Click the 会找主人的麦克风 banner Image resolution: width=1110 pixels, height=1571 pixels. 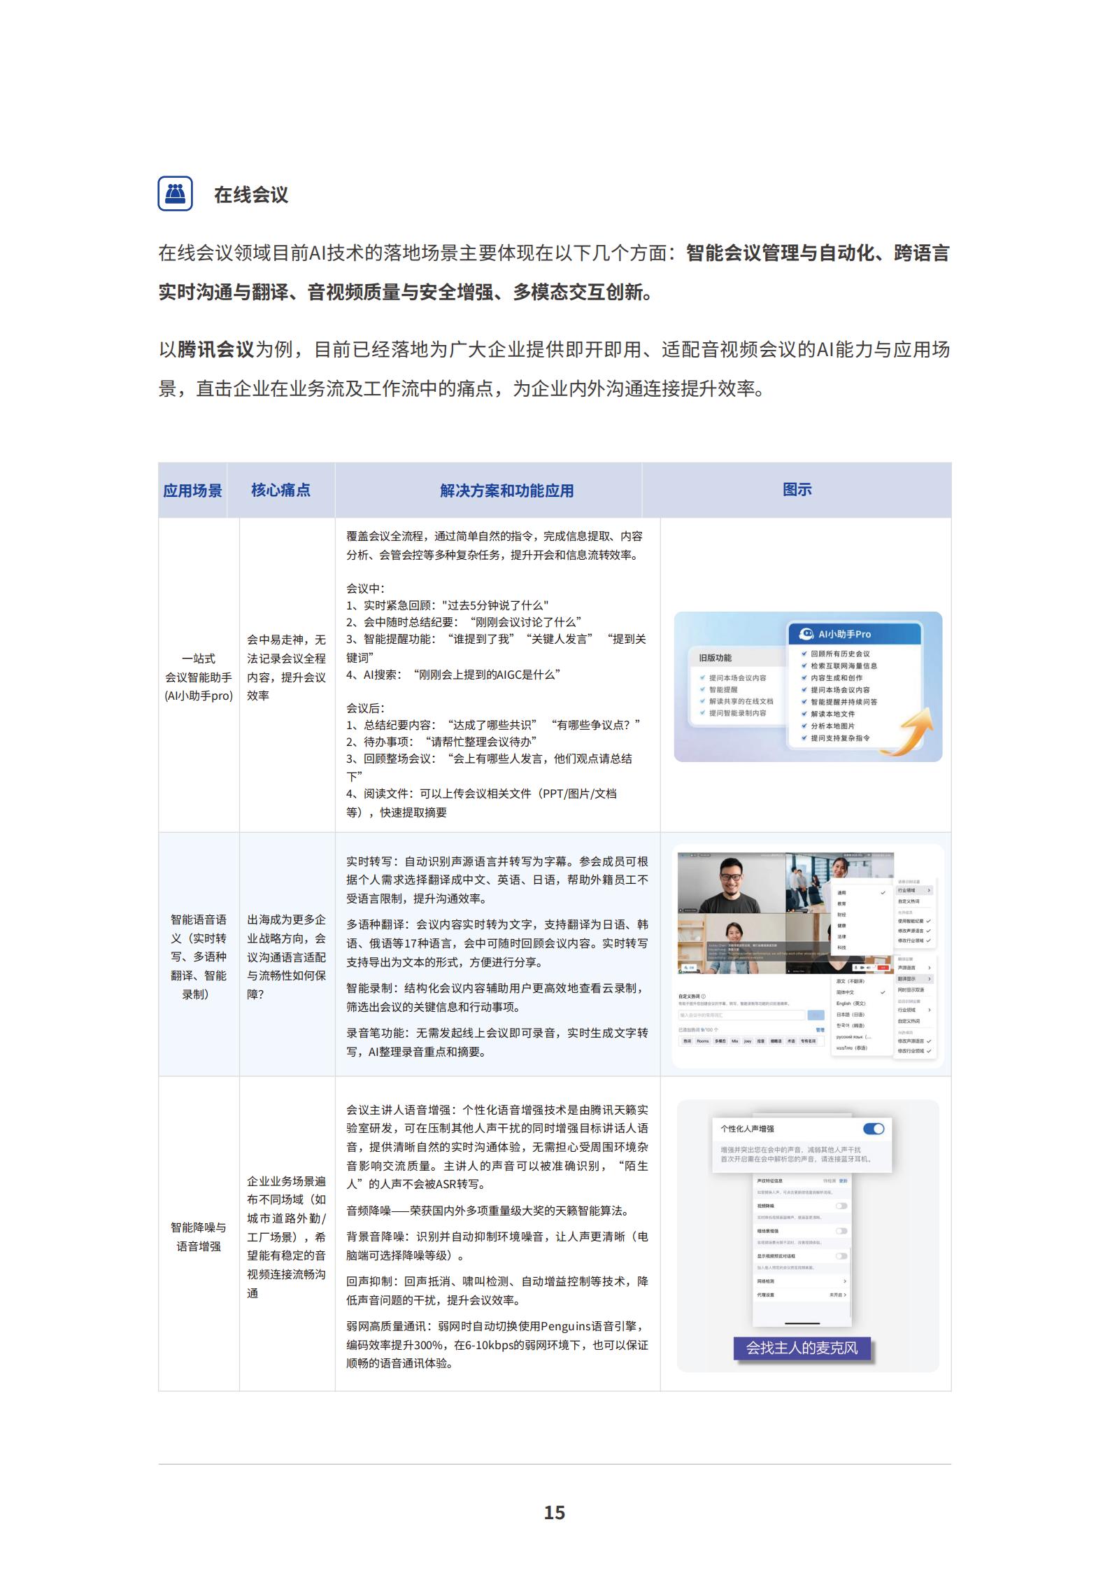tap(802, 1348)
